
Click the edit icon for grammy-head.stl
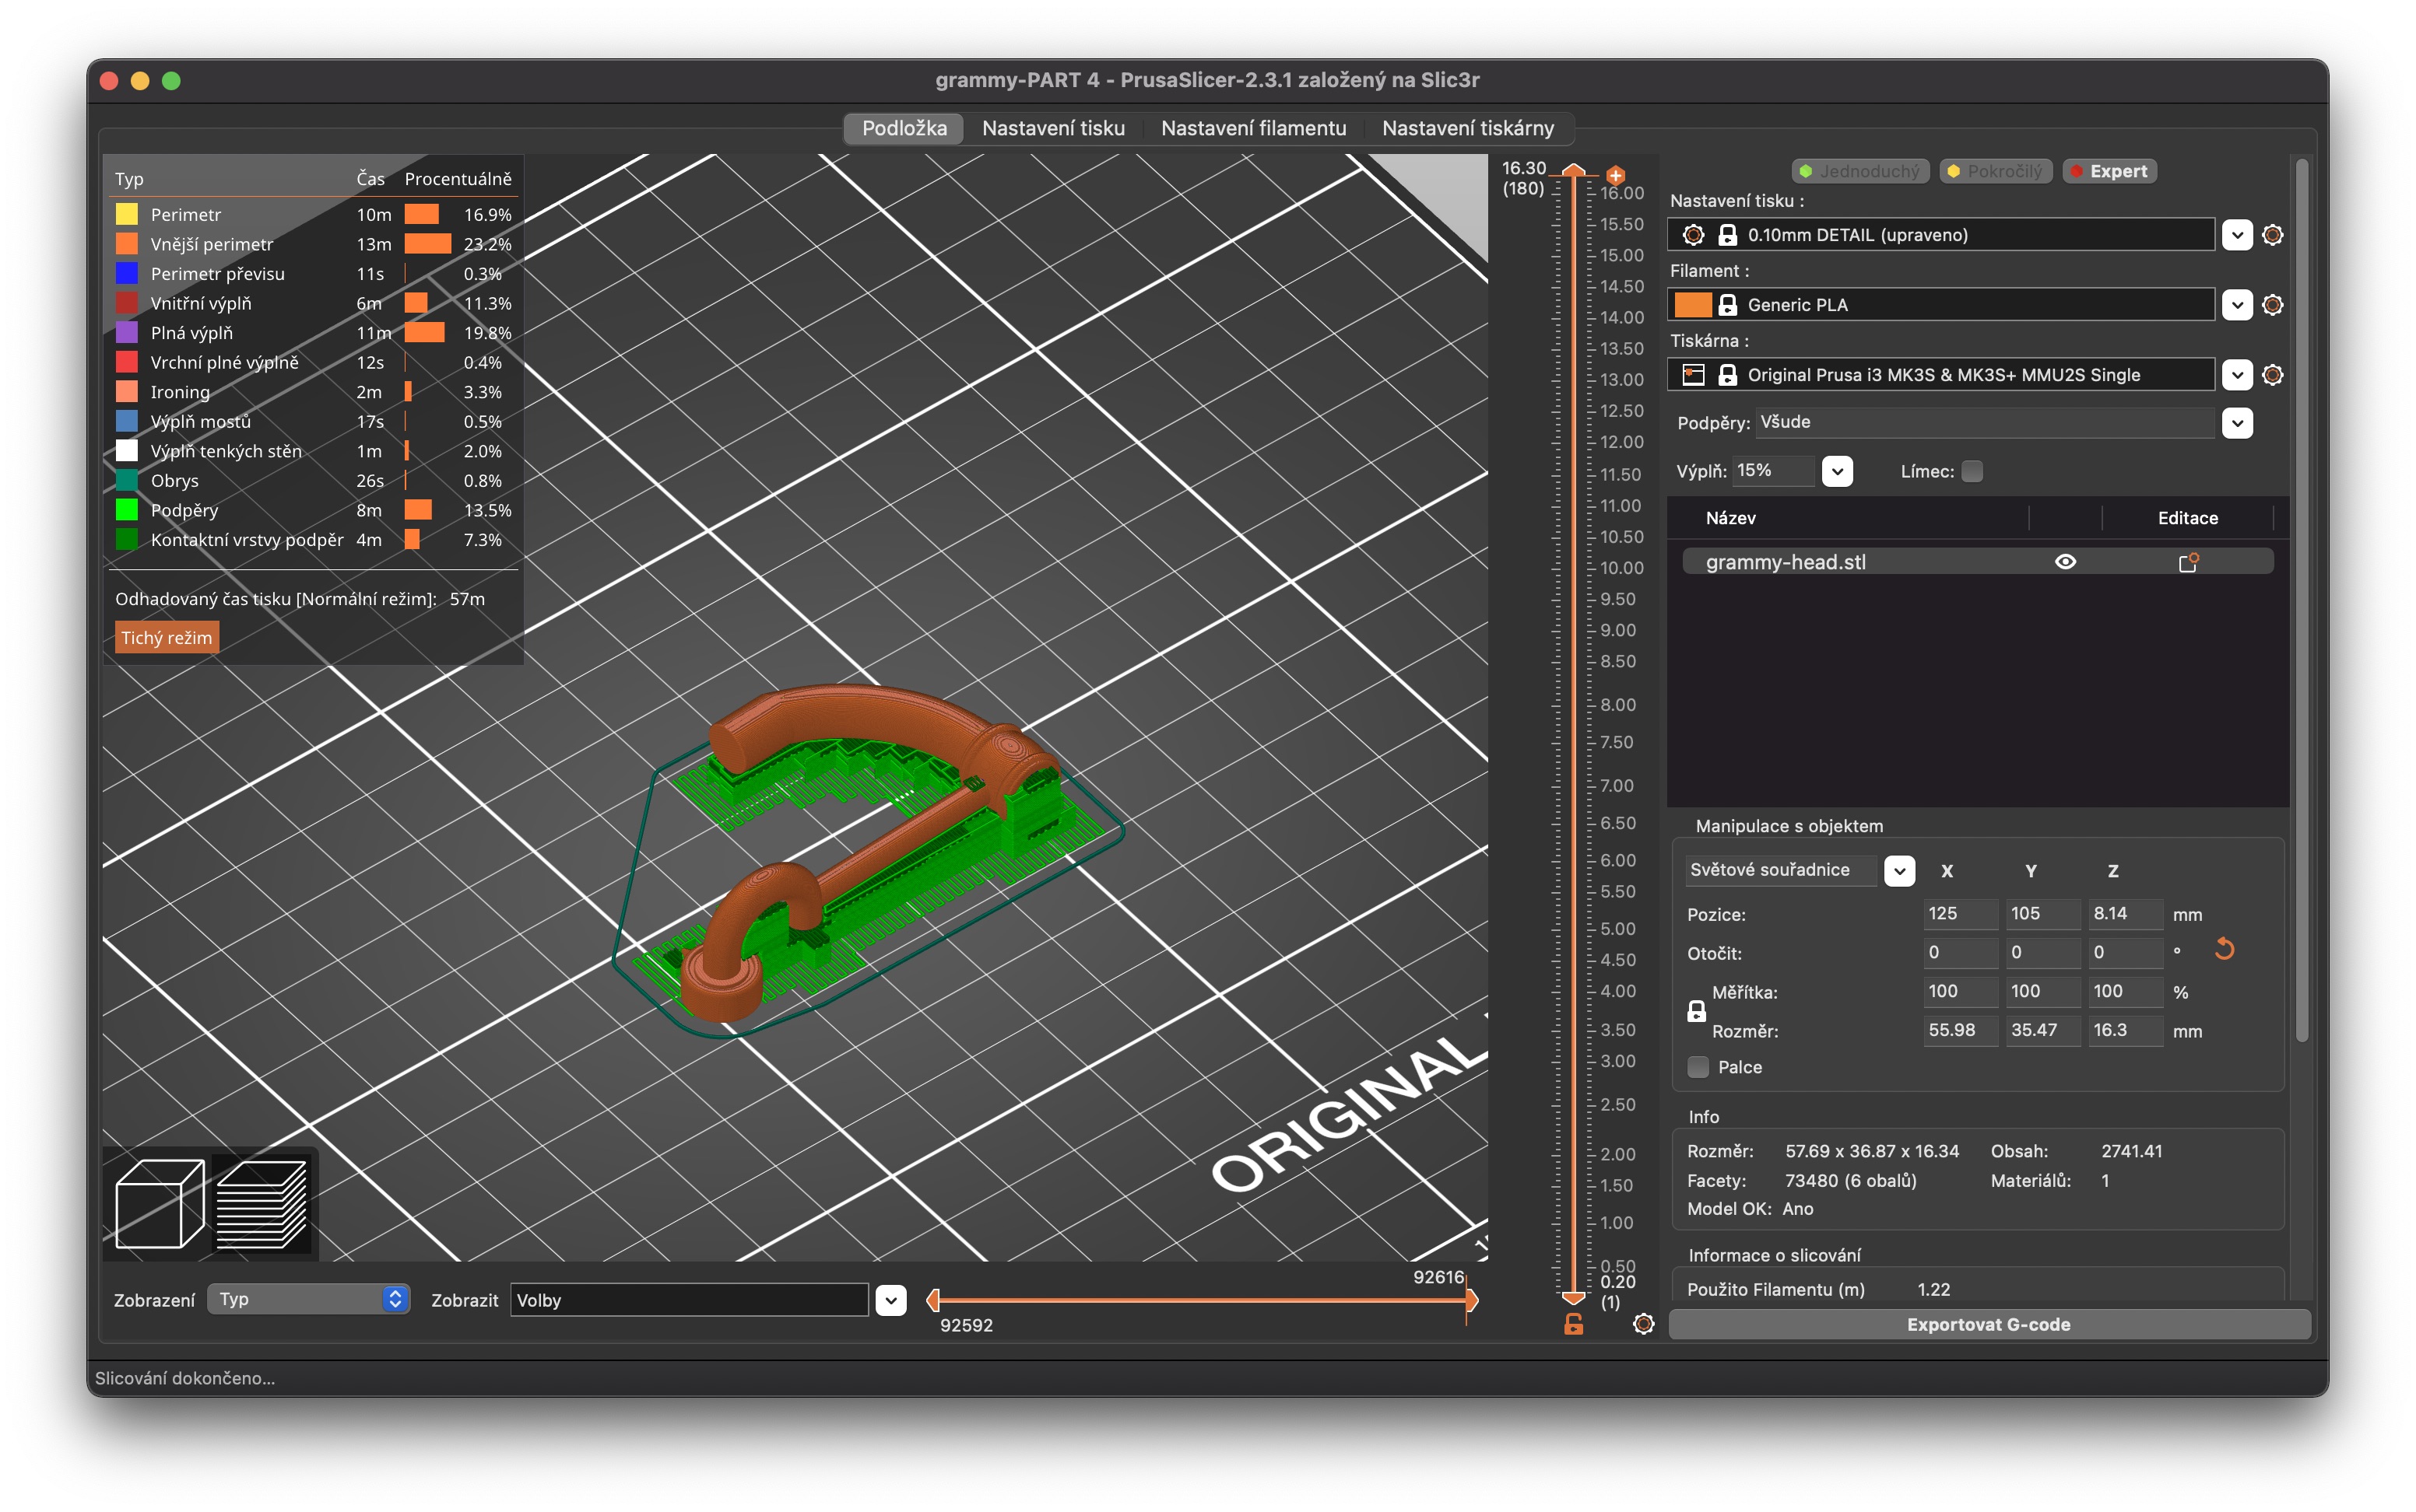pyautogui.click(x=2188, y=562)
